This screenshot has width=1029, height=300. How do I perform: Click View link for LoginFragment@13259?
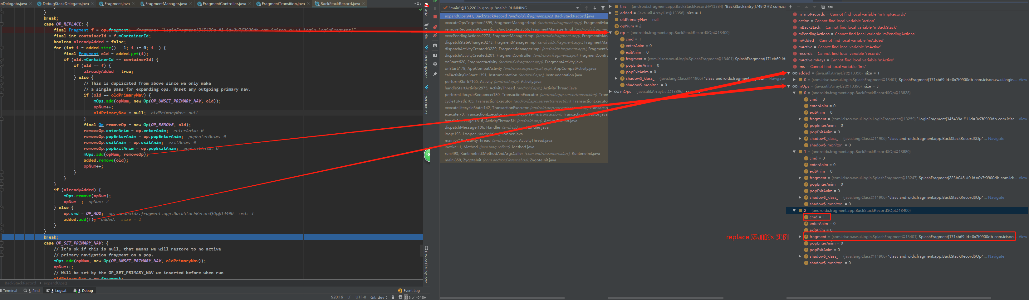[1023, 119]
